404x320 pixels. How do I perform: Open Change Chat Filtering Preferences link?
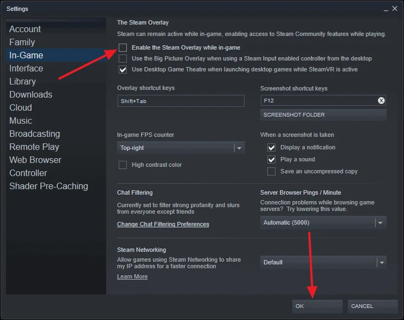[163, 224]
